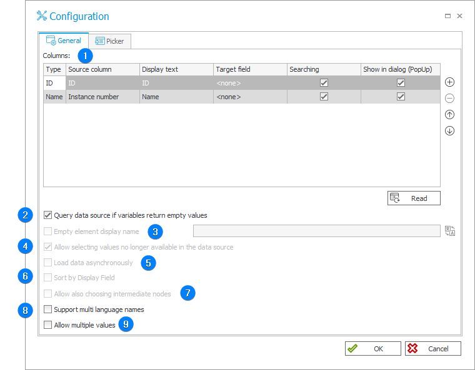Click the Type column header
This screenshot has height=370, width=475.
54,69
